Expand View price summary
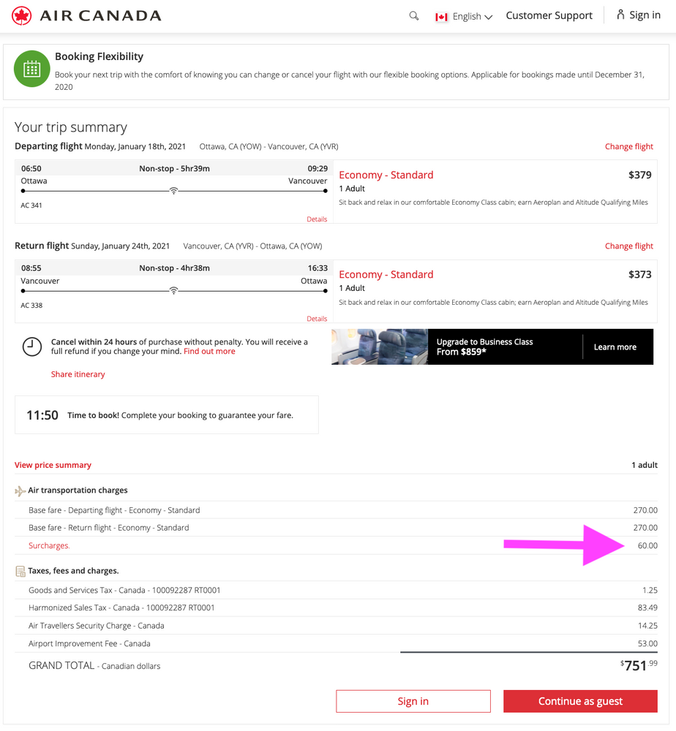Viewport: 676px width, 731px height. coord(53,464)
